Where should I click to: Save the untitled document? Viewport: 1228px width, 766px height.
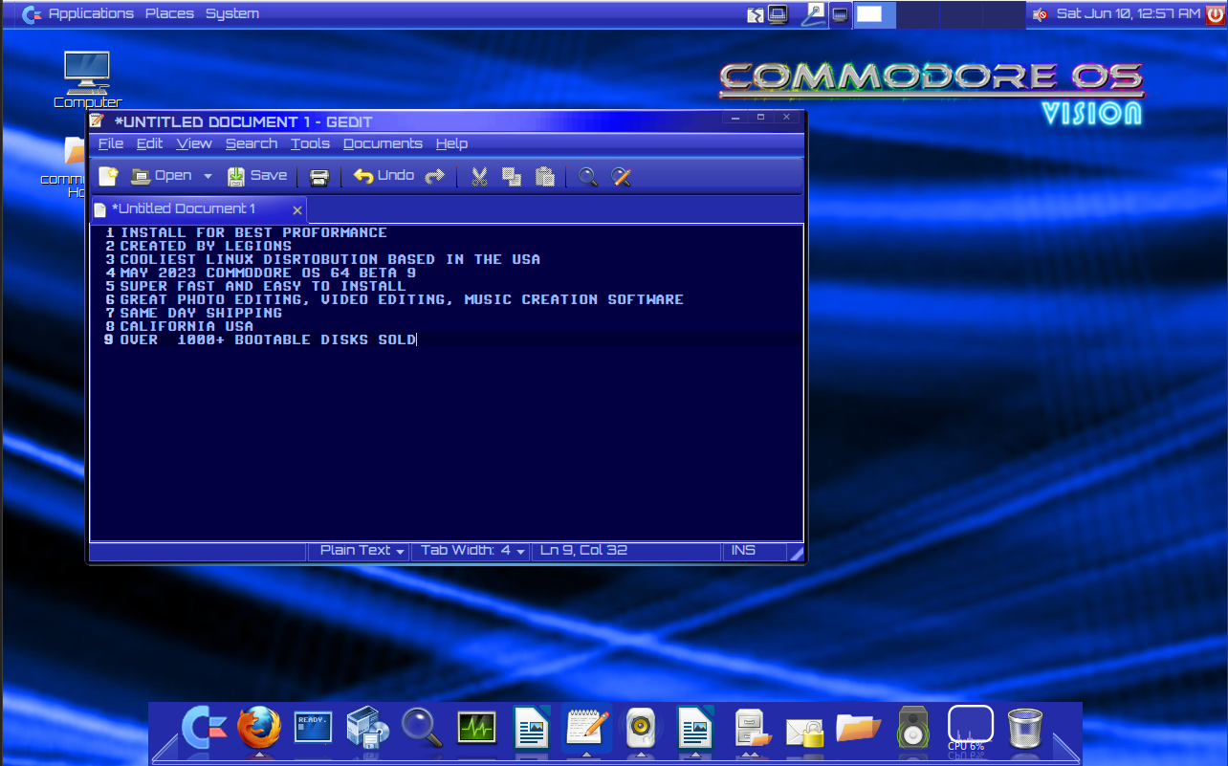click(x=256, y=176)
